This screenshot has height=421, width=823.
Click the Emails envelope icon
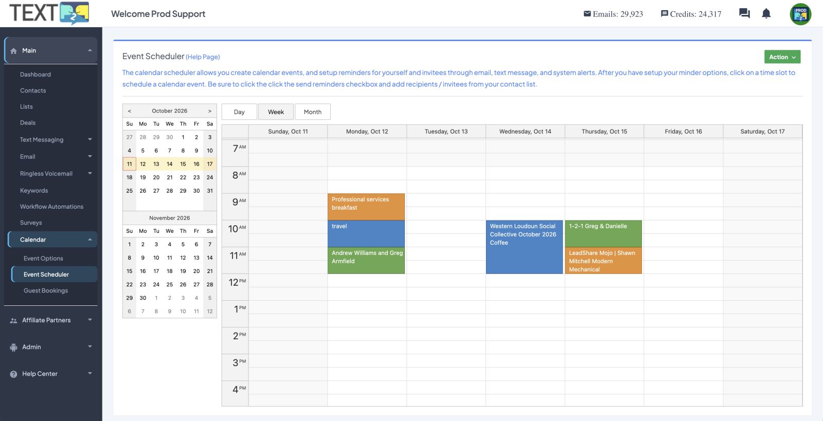[x=587, y=13]
